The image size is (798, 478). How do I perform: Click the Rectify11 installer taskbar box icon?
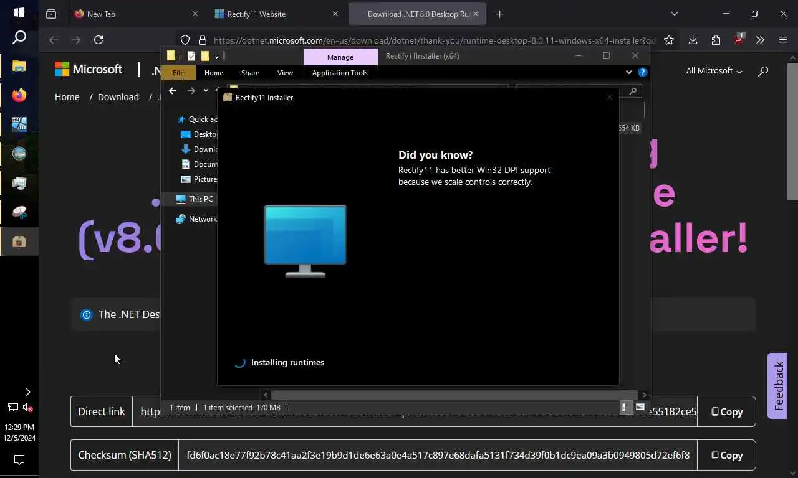[x=19, y=241]
